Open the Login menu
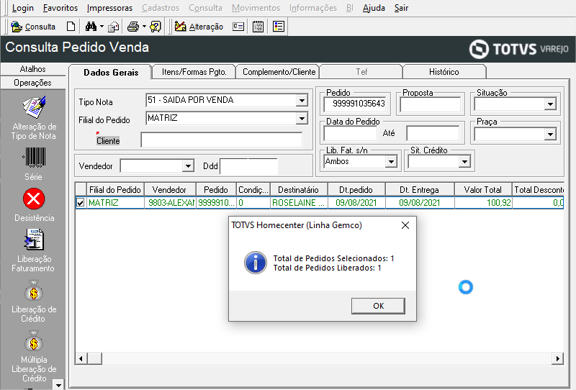This screenshot has height=390, width=576. point(23,8)
